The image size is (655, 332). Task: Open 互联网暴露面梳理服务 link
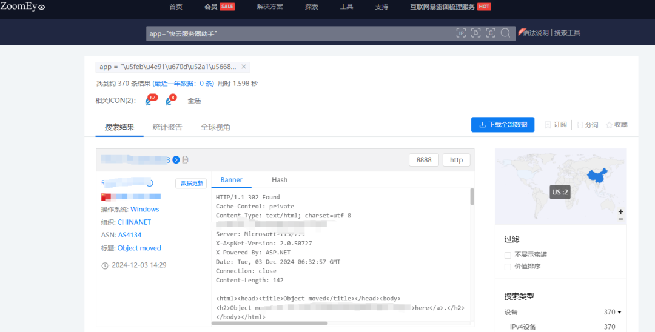click(x=442, y=7)
